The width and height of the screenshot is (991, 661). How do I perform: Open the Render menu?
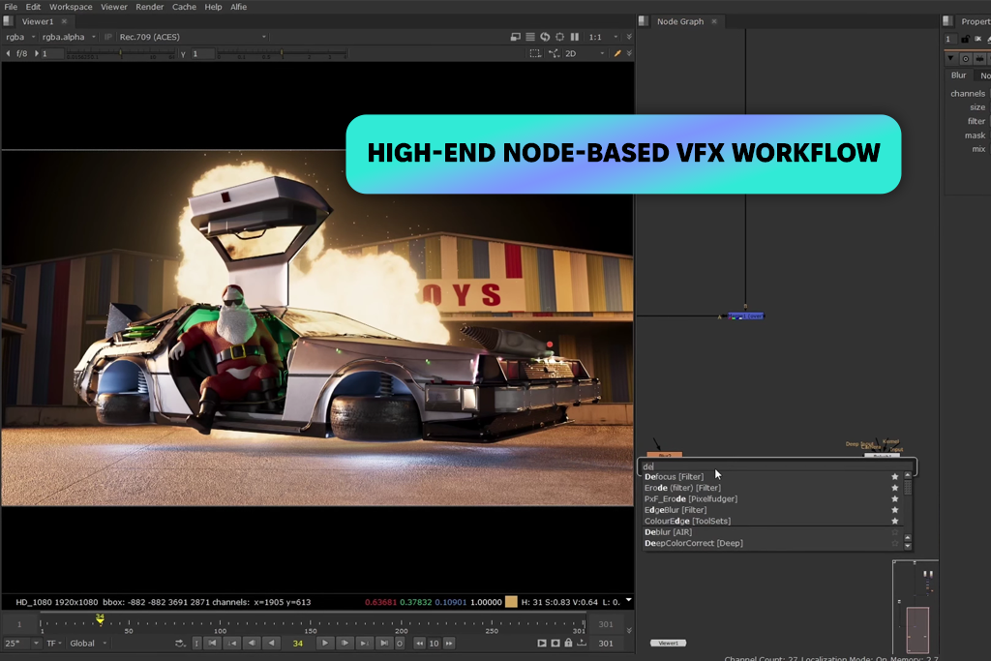pos(150,7)
